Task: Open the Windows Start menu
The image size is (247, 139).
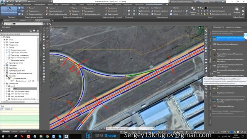Action: pos(3,136)
